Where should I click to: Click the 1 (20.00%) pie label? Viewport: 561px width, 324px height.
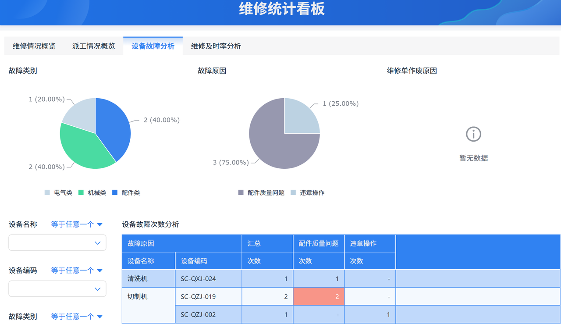[x=47, y=100]
